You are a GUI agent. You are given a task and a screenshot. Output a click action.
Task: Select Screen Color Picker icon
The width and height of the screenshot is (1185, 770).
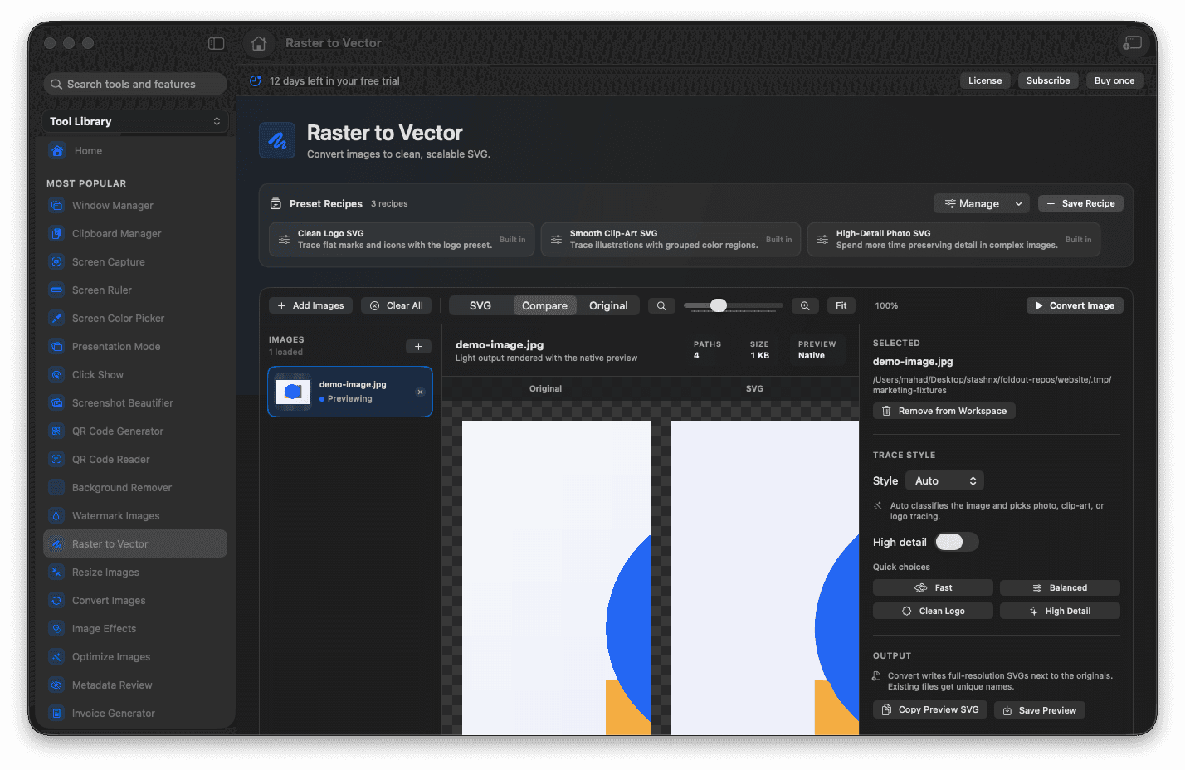click(x=56, y=319)
